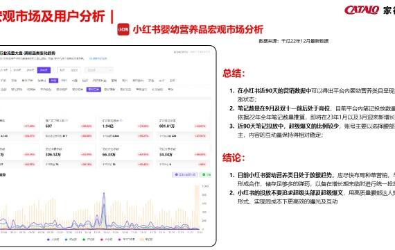Select the highlighted purple tab in the subcategory row
Image resolution: width=395 pixels, height=250 pixels.
click(x=94, y=90)
